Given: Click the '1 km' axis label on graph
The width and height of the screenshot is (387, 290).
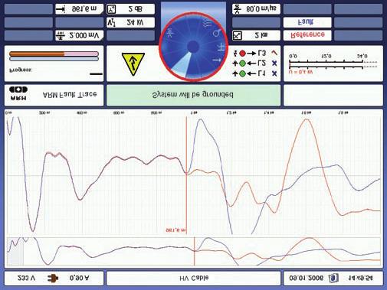Looking at the screenshot, I should tap(194, 112).
